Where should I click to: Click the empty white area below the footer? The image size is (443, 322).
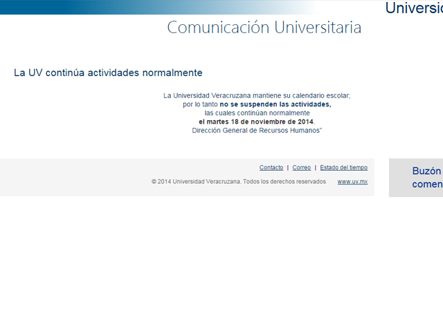(x=208, y=263)
